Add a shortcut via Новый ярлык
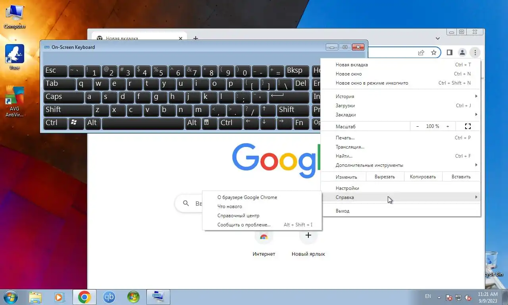 (x=308, y=243)
